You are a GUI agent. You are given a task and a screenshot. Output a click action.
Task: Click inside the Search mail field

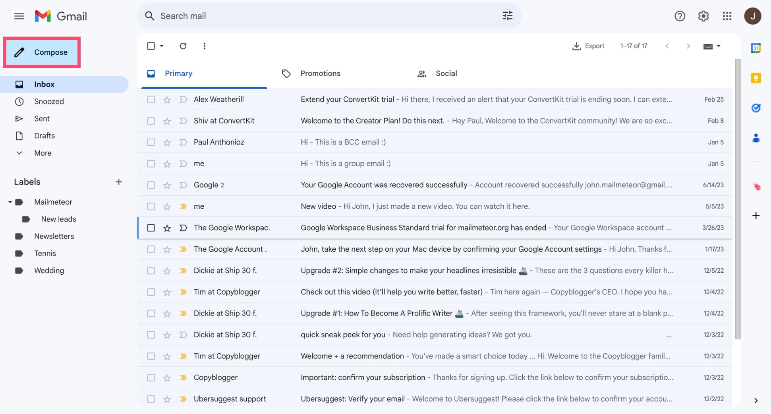tap(278, 16)
